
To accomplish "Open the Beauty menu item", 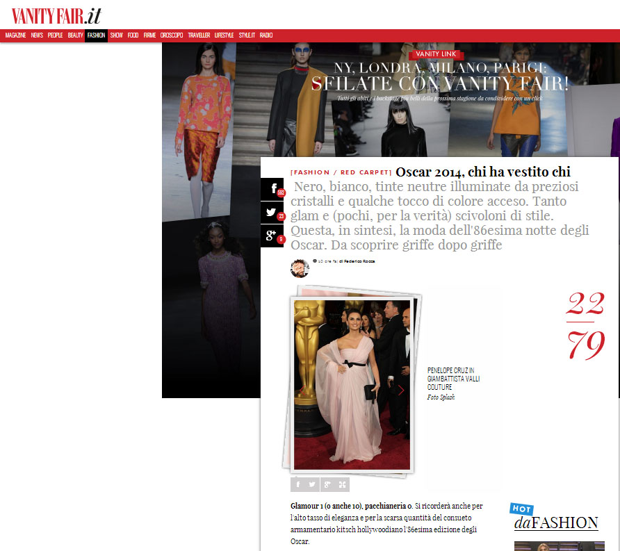I will (x=75, y=35).
